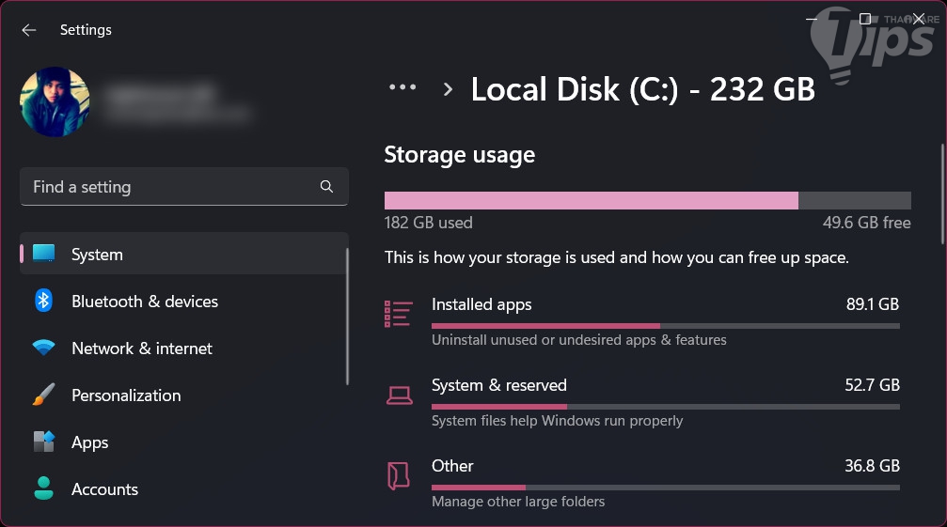Click the Other folder icon
947x527 pixels.
click(x=399, y=475)
